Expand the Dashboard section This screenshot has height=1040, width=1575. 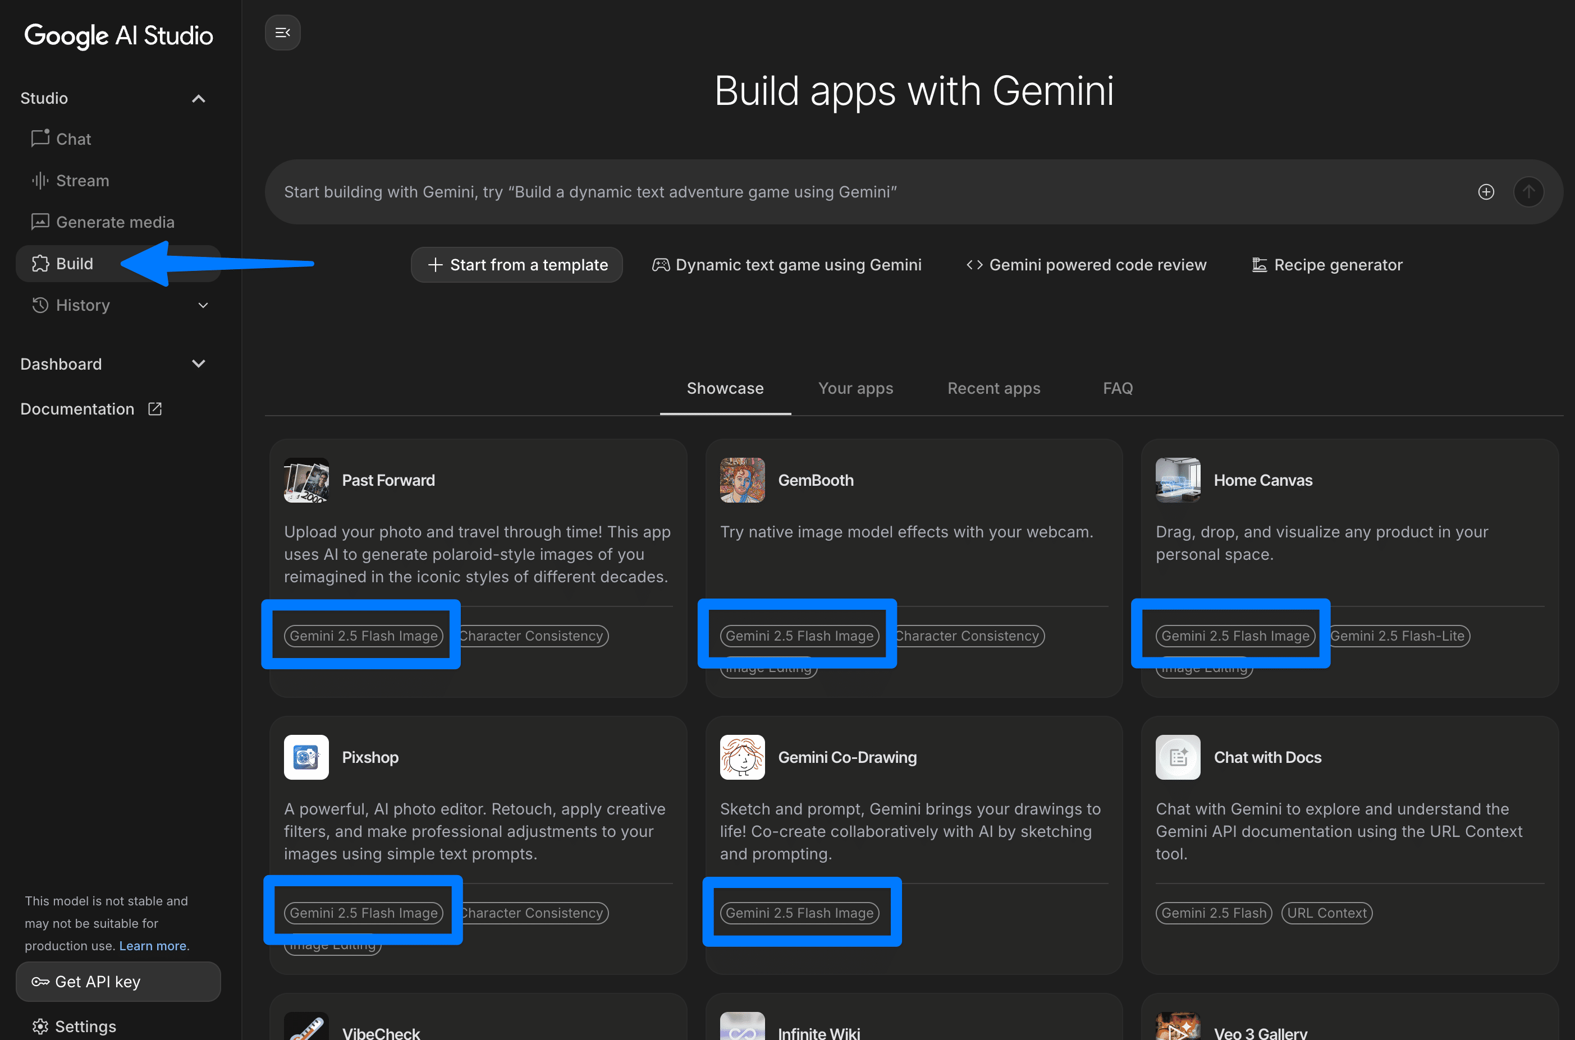pos(198,363)
